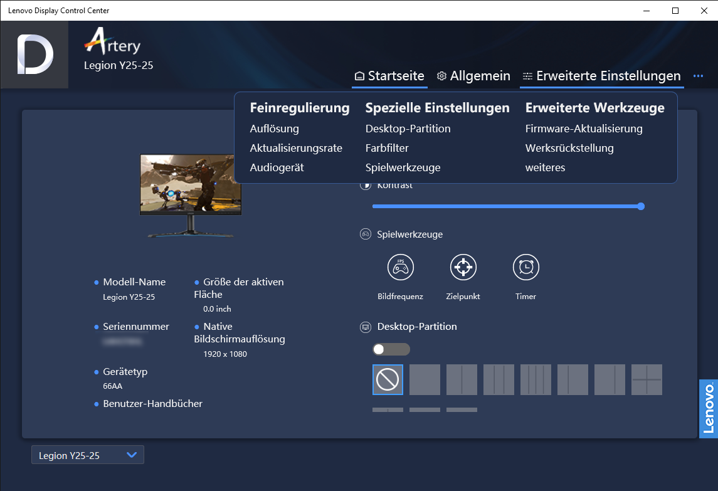
Task: Click the Bildfrequenz label
Action: coord(400,297)
